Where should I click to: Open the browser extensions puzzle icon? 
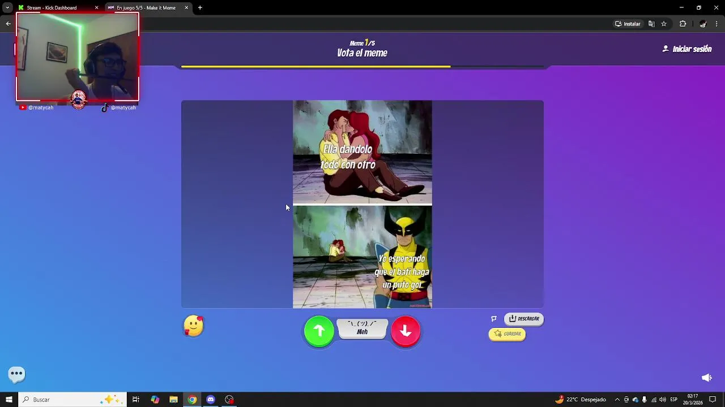point(683,24)
